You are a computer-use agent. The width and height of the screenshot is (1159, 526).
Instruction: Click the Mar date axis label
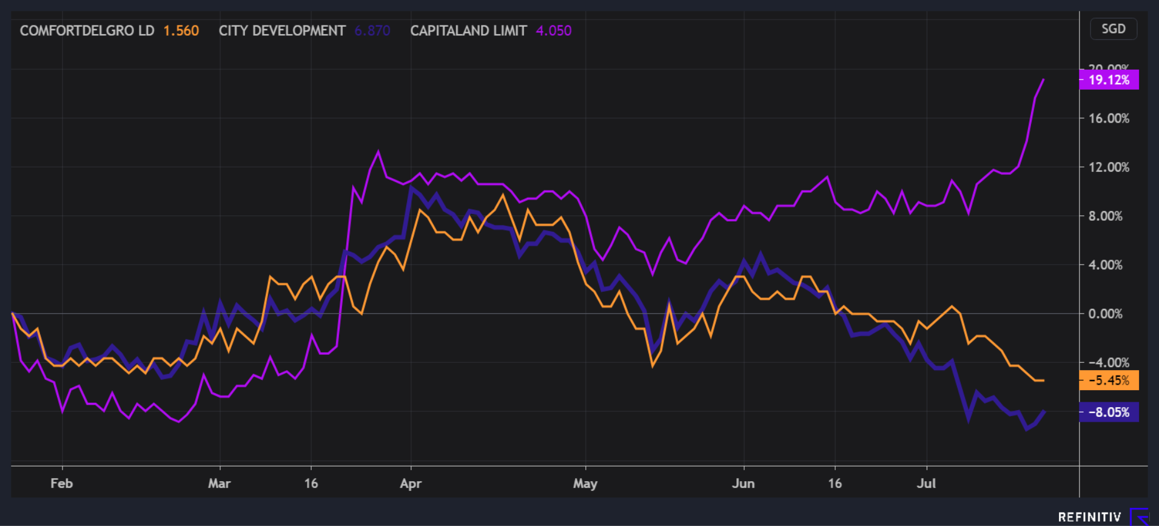[x=219, y=484]
